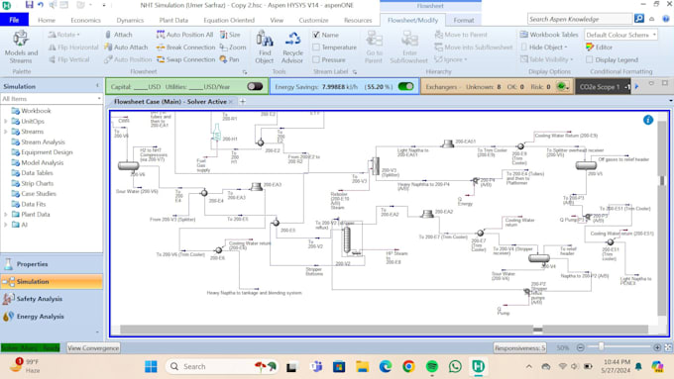674x379 pixels.
Task: Click the Break Connection icon
Action: [x=161, y=47]
